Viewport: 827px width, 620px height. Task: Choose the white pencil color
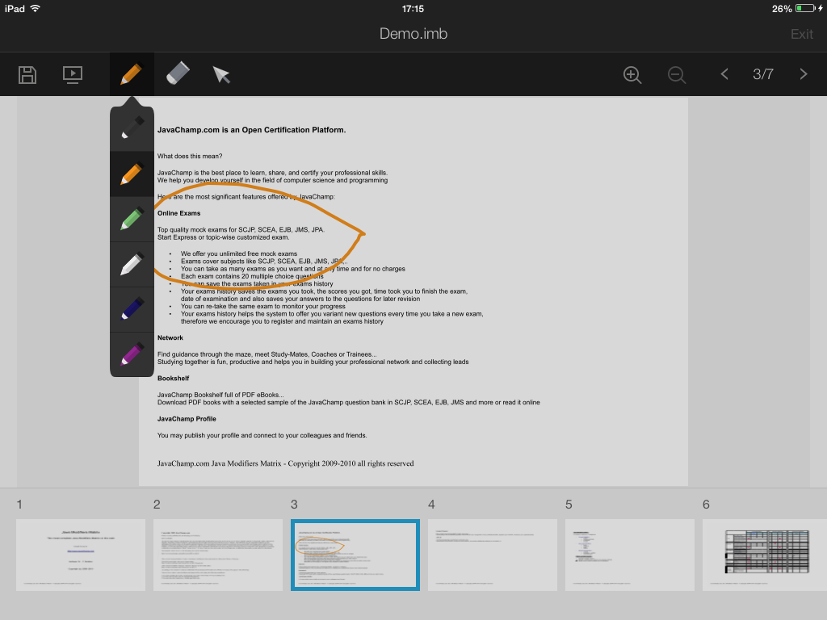[x=132, y=265]
